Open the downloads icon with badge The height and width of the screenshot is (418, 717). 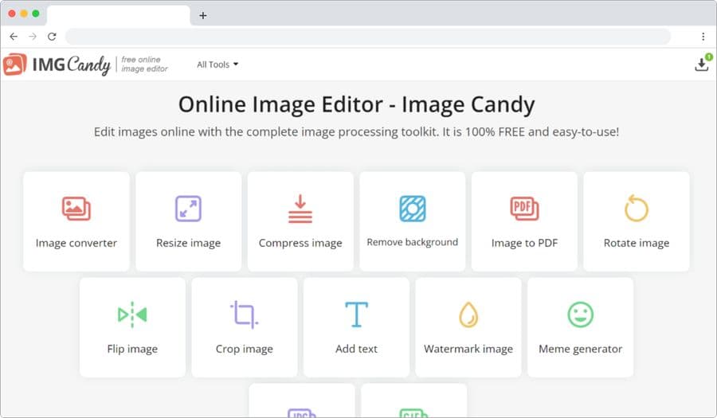click(x=702, y=64)
